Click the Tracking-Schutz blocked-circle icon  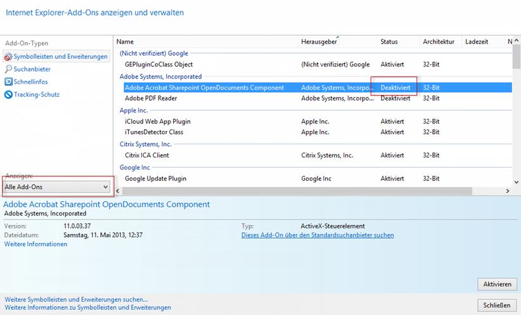pos(8,94)
